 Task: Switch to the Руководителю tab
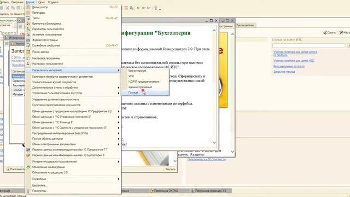click(x=245, y=25)
